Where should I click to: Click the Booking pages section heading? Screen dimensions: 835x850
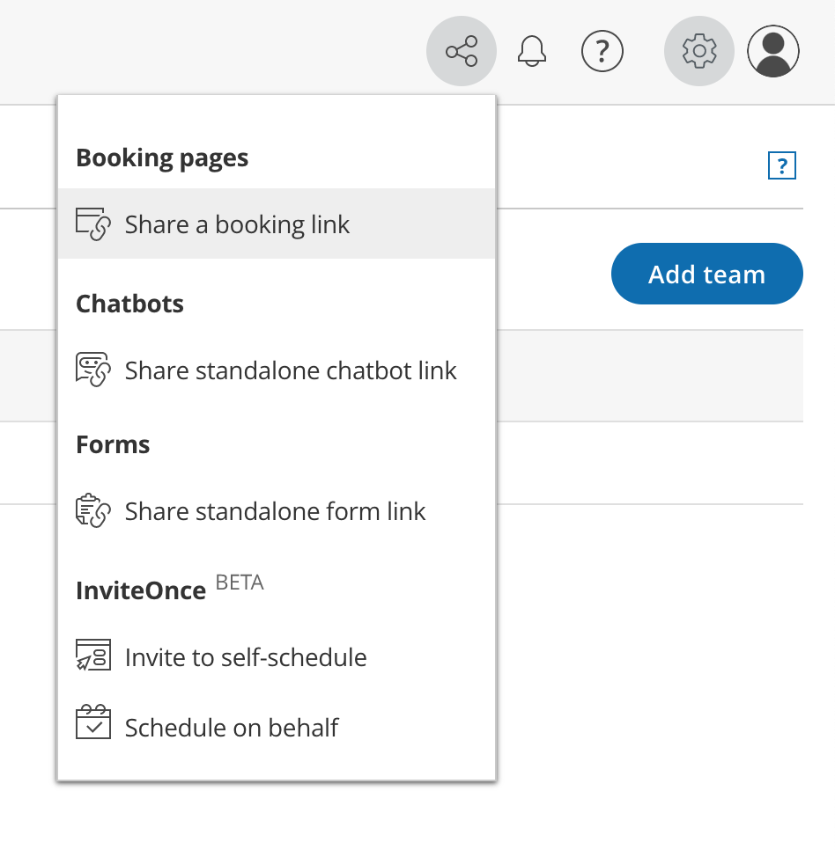pyautogui.click(x=162, y=158)
